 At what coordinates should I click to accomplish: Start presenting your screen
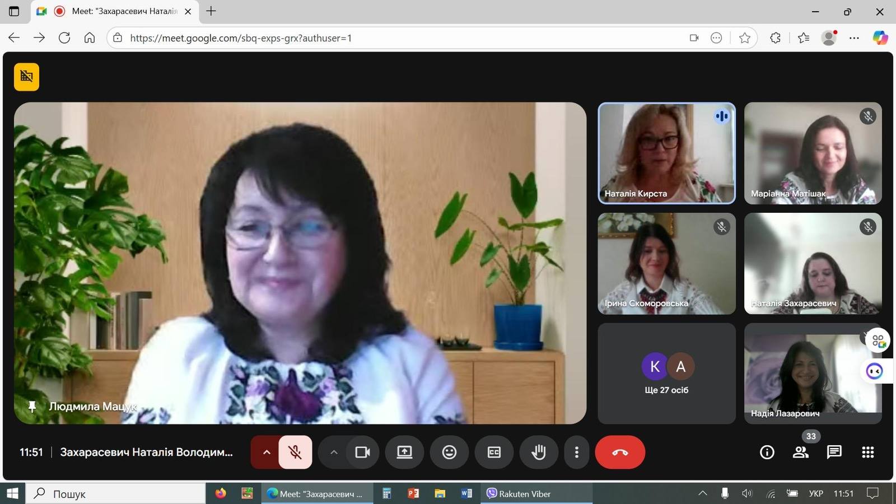pos(404,452)
